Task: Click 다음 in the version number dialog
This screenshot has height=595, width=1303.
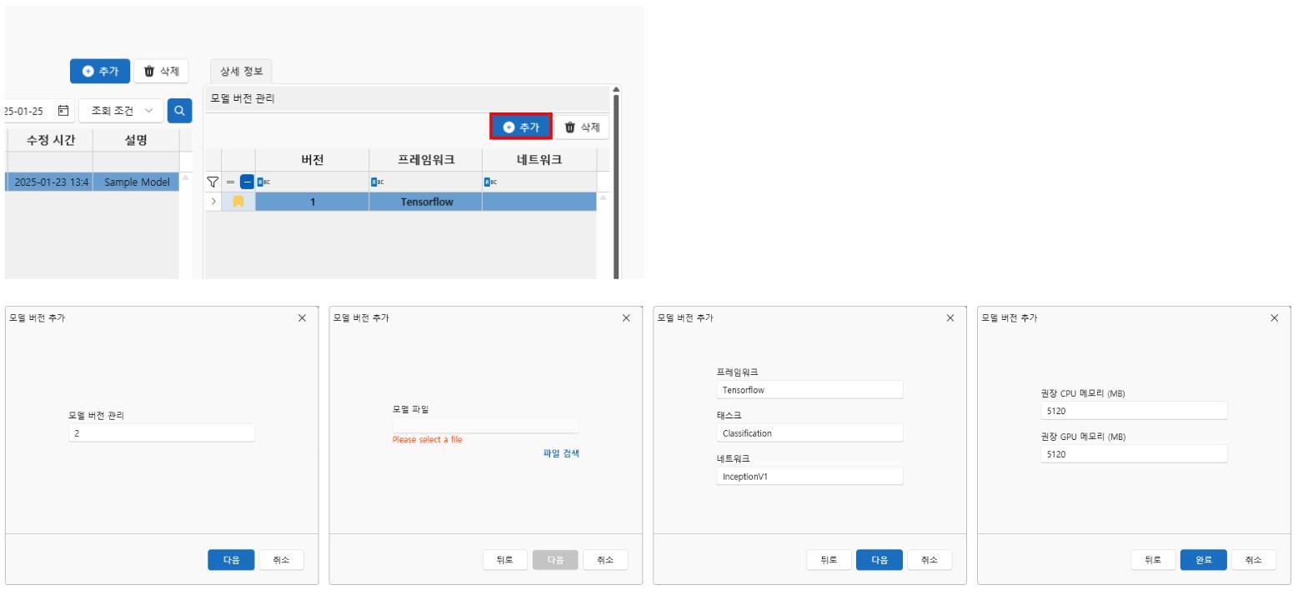Action: point(231,561)
